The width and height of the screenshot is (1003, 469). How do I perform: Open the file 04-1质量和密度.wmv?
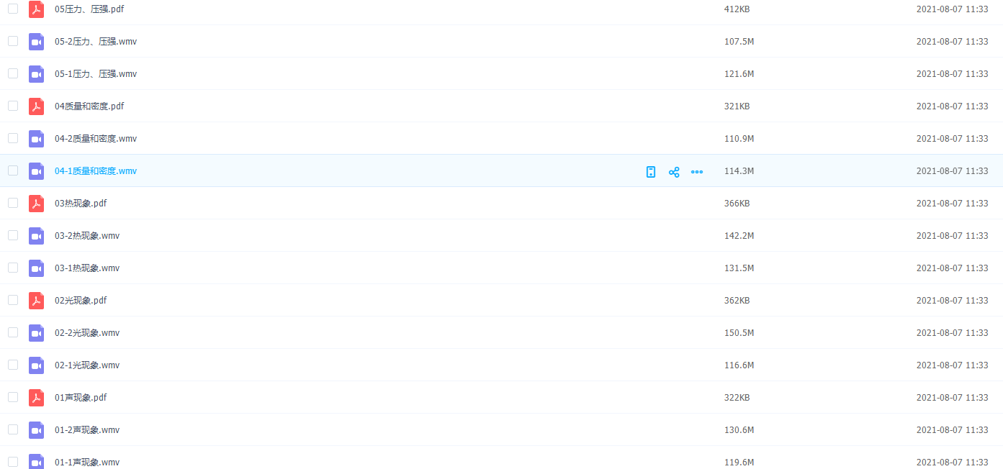(x=96, y=171)
